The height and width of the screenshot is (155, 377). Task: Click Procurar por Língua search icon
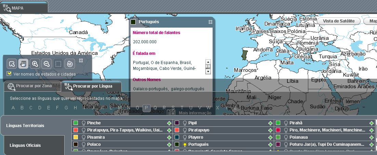(68, 87)
